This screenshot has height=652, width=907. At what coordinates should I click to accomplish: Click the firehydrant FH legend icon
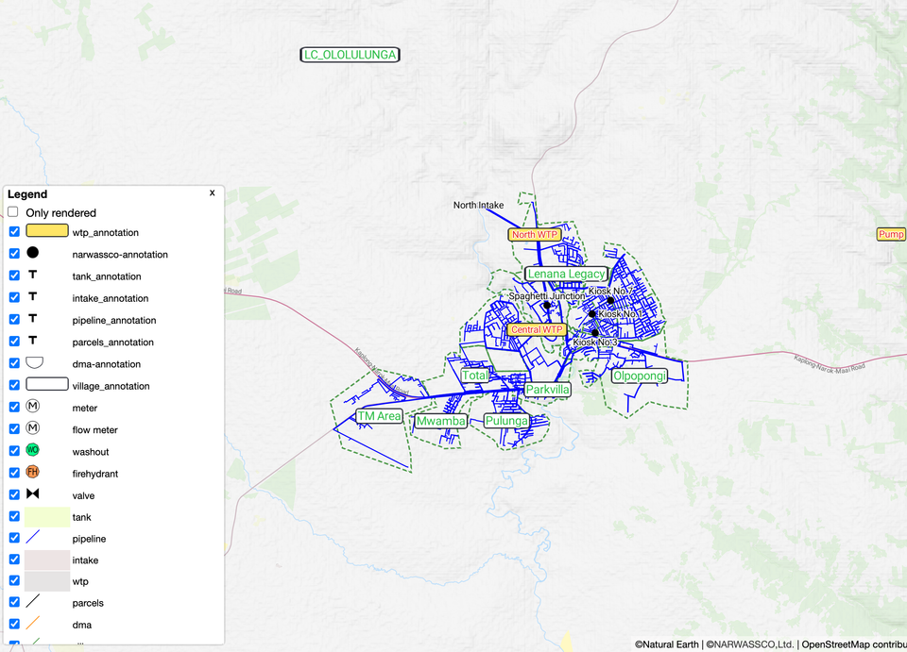pyautogui.click(x=33, y=472)
